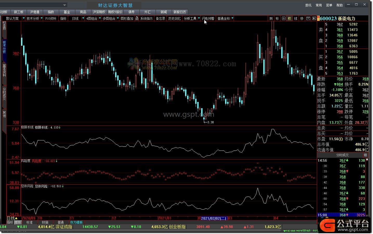
Task: Open the 期权T报价 tab
Action: click(115, 12)
